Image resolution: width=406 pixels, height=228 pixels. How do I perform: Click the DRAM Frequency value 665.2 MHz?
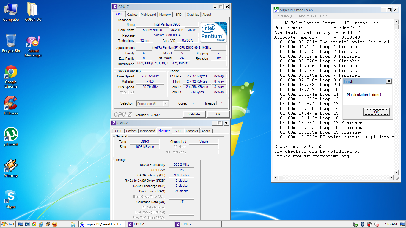pos(181,165)
